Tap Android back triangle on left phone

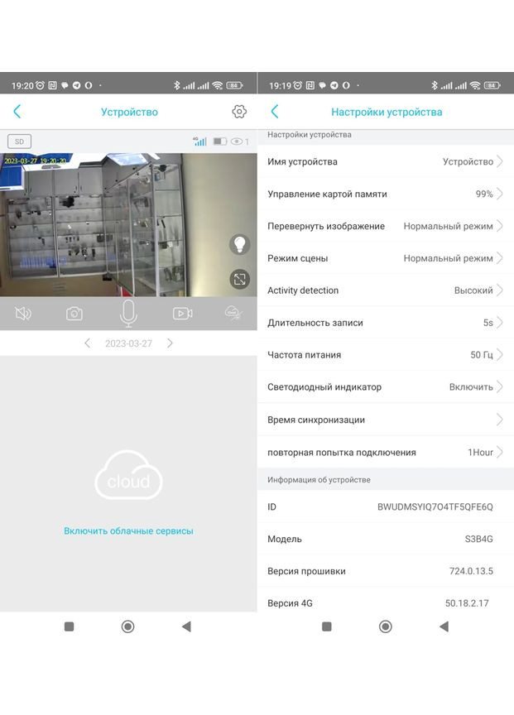click(x=186, y=626)
